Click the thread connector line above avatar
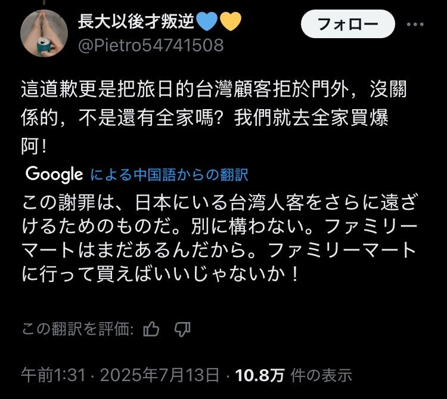Image resolution: width=447 pixels, height=399 pixels. point(44,2)
